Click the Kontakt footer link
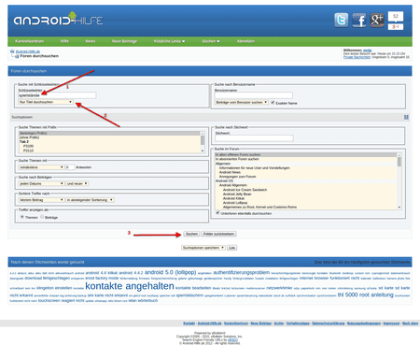 [189, 323]
